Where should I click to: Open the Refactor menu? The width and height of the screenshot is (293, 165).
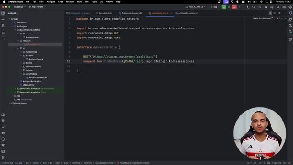(x=70, y=2)
